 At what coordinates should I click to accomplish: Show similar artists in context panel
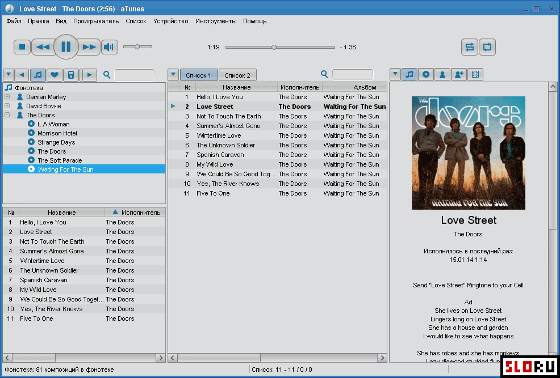click(458, 74)
